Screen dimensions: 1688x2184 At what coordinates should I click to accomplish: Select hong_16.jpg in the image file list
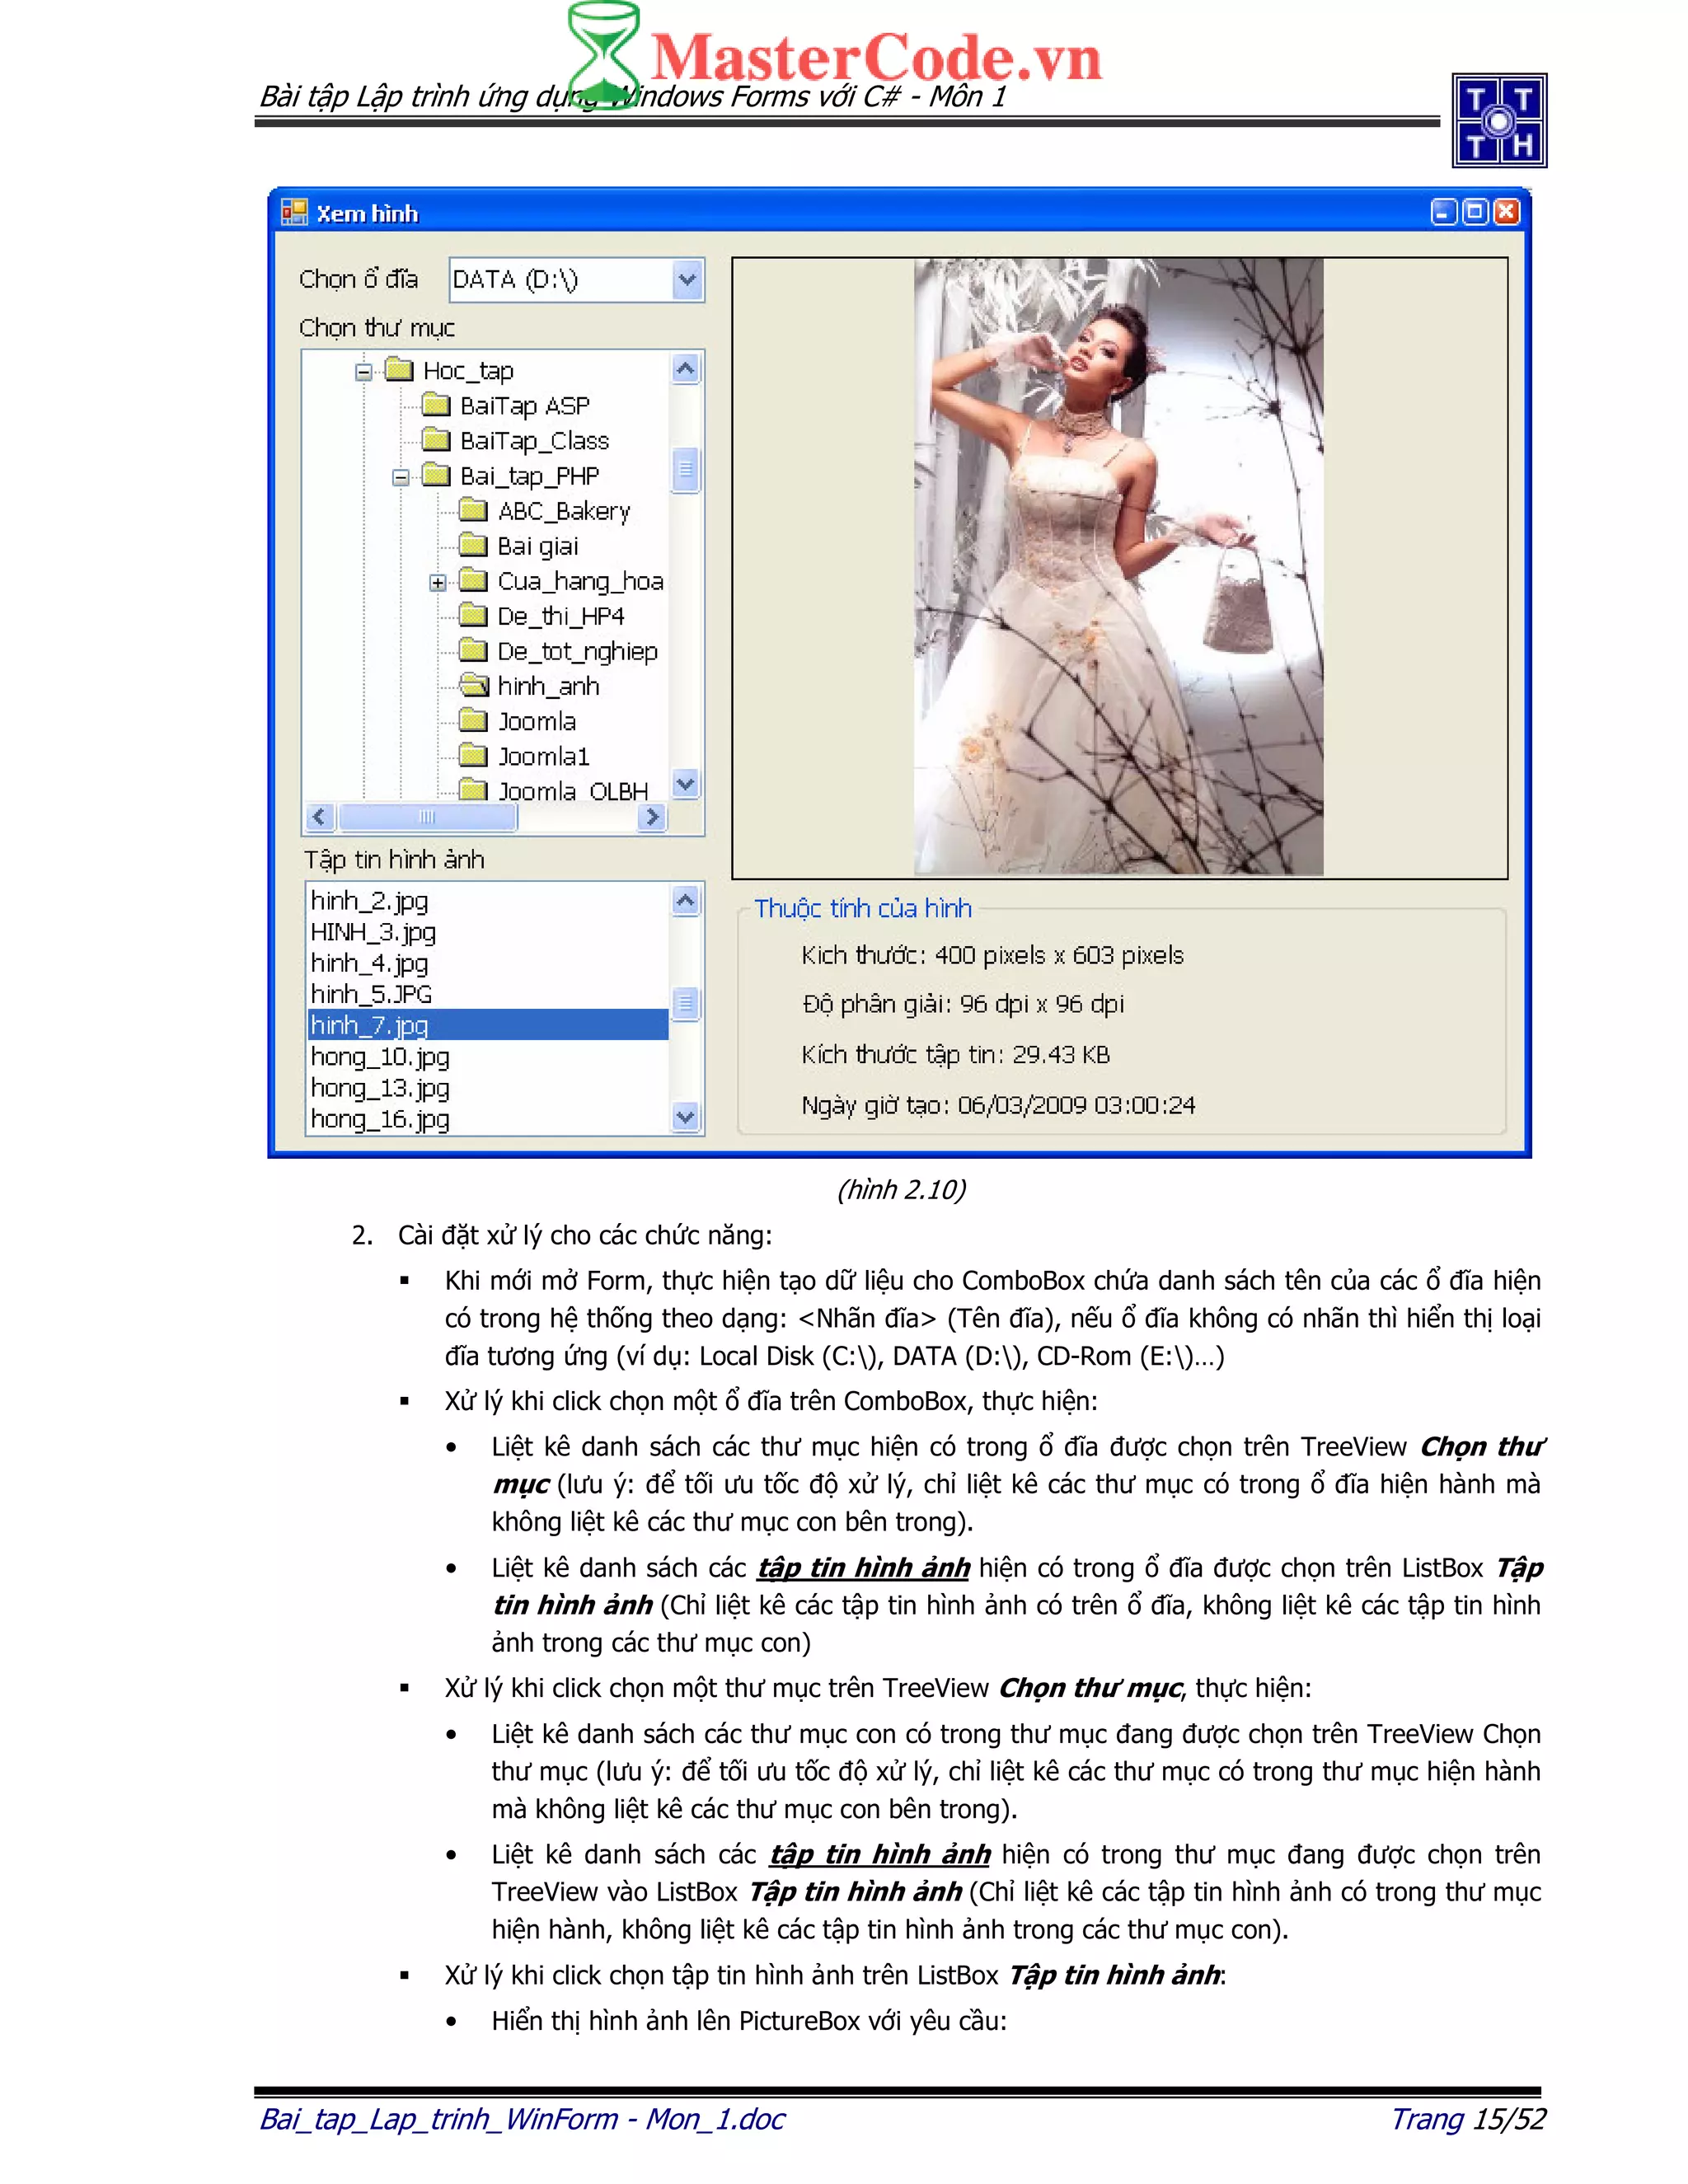point(380,1119)
